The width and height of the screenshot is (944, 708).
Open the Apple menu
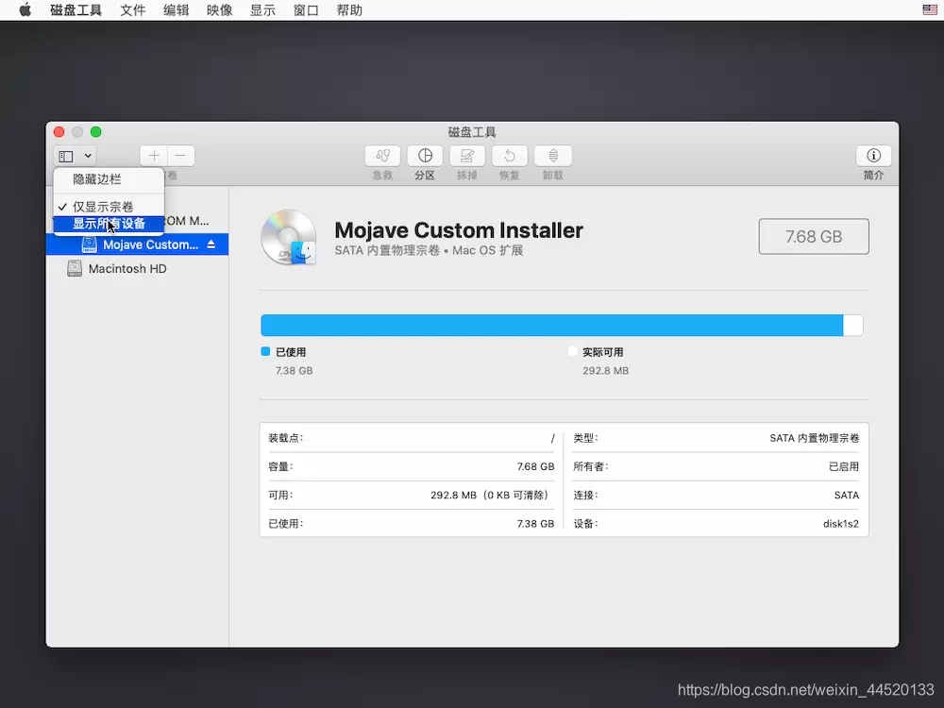pos(25,10)
